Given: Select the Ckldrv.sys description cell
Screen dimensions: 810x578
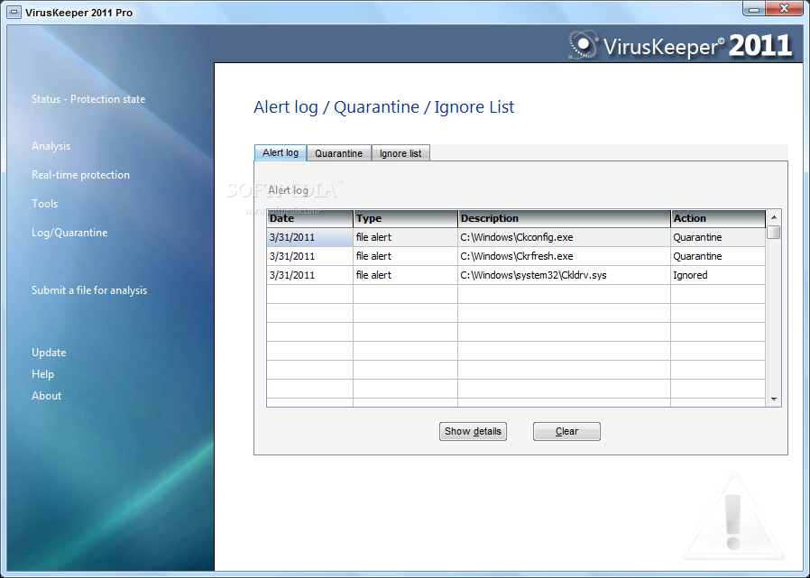Looking at the screenshot, I should click(x=564, y=275).
